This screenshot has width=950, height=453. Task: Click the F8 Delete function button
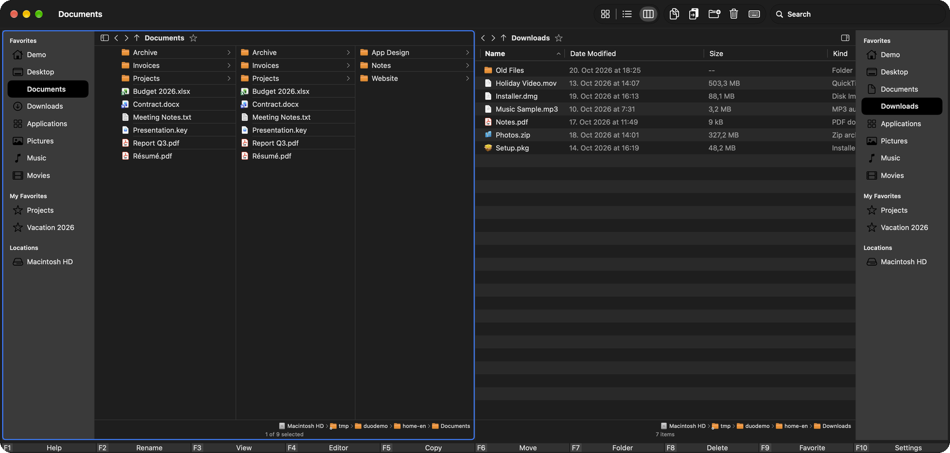[710, 448]
